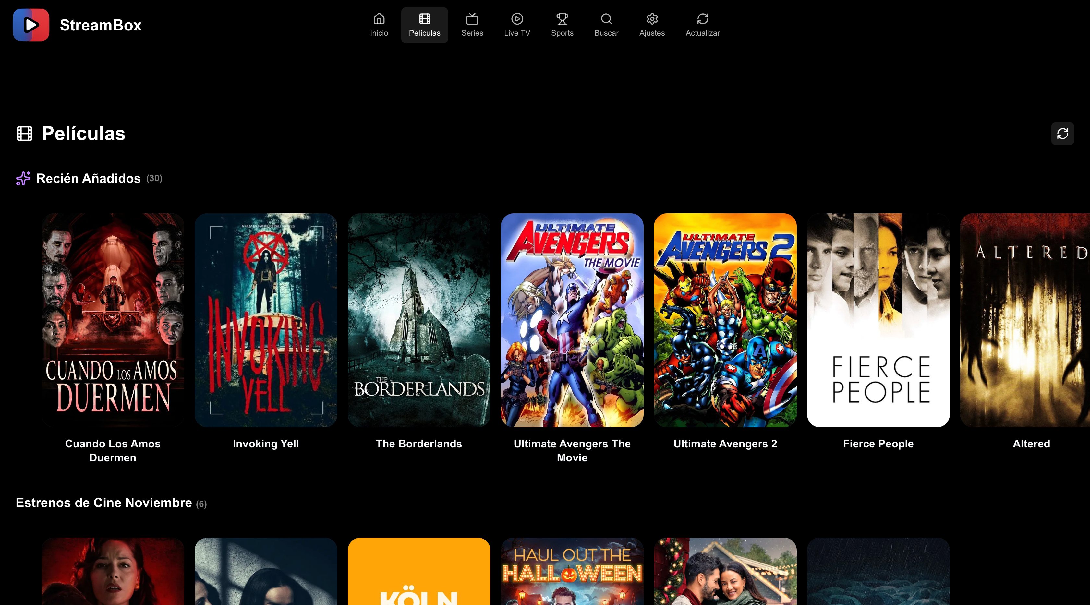The image size is (1090, 605).
Task: Open the Buscar search icon
Action: coord(606,19)
